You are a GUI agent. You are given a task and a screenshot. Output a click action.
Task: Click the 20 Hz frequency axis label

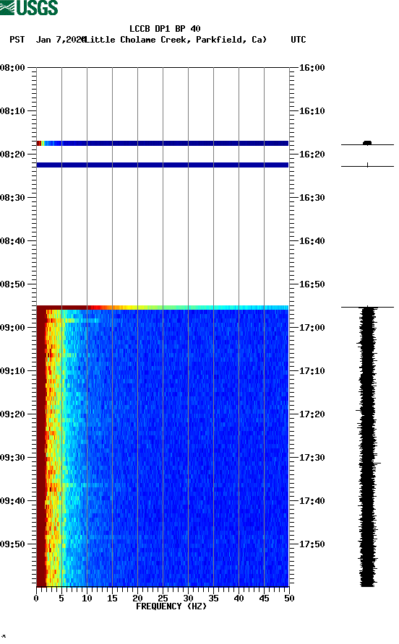pyautogui.click(x=137, y=599)
